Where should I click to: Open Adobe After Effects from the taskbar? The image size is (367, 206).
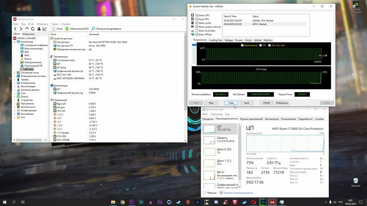[160, 202]
